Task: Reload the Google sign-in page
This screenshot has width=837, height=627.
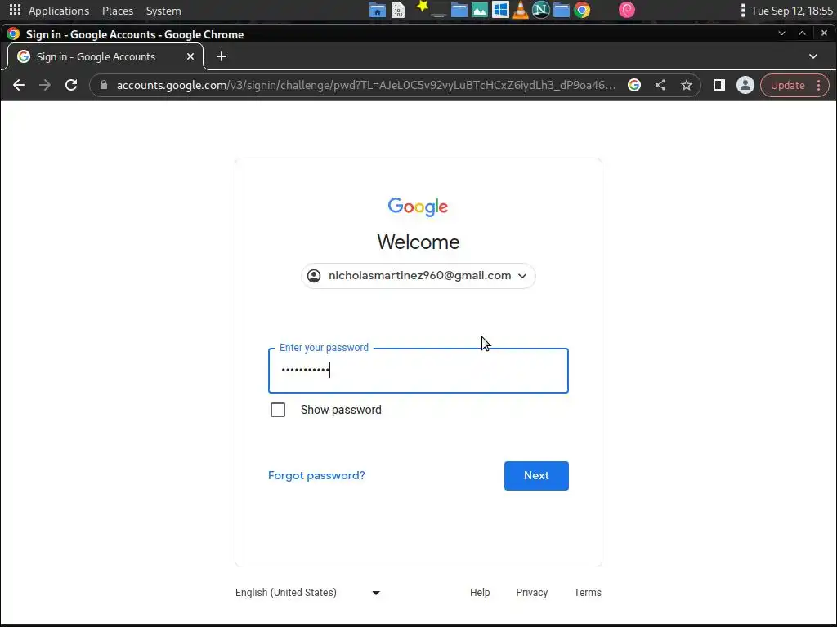Action: [x=71, y=85]
